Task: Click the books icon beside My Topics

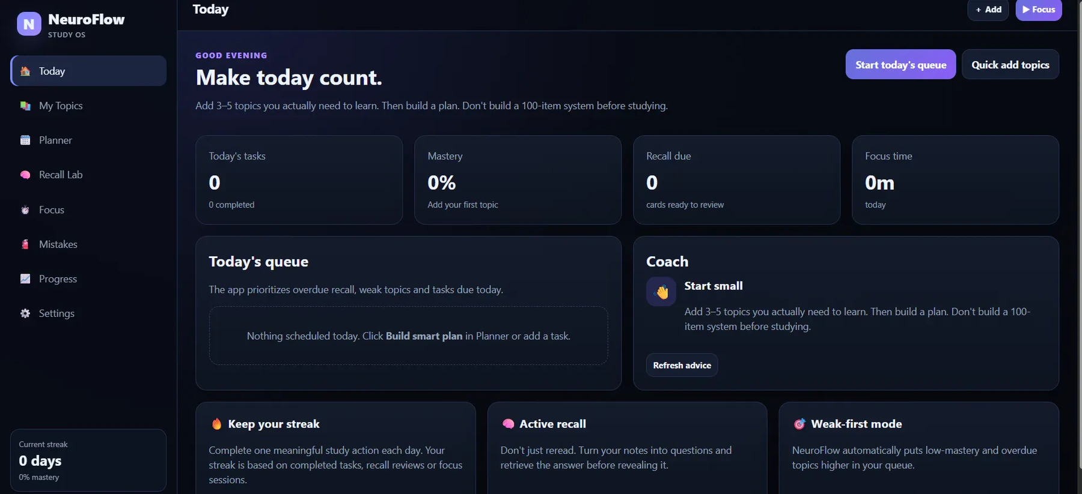Action: click(x=25, y=106)
